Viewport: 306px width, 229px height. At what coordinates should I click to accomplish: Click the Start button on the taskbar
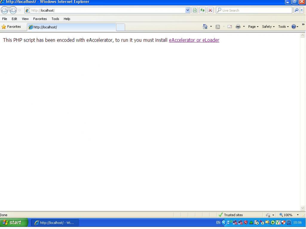pos(13,222)
